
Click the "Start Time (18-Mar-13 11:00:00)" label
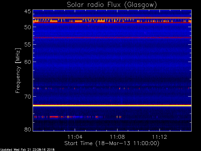(x=112, y=143)
